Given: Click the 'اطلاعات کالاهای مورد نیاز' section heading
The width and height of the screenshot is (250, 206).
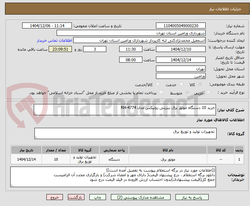Looking at the screenshot, I should [220, 120].
